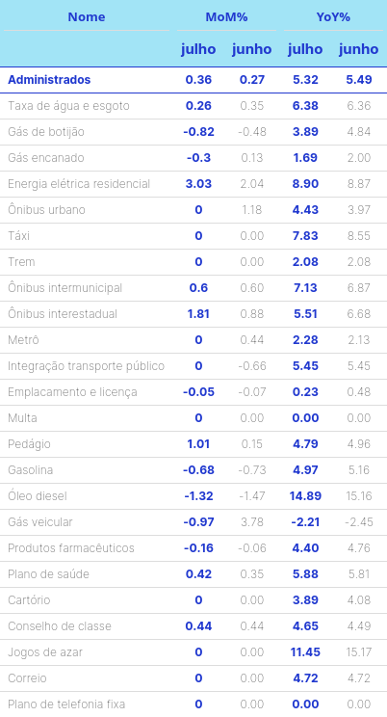Click the Taxa de água e esgoto row
The width and height of the screenshot is (387, 717).
(193, 106)
